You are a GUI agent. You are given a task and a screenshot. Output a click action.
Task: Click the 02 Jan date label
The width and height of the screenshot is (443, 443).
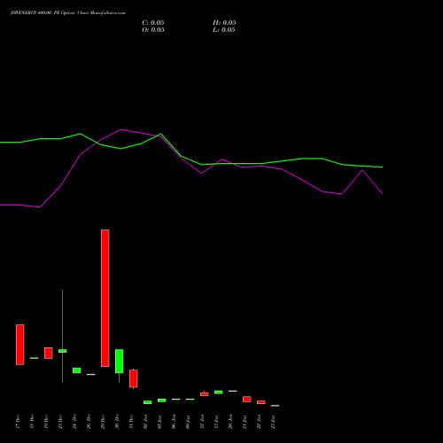pos(145,422)
